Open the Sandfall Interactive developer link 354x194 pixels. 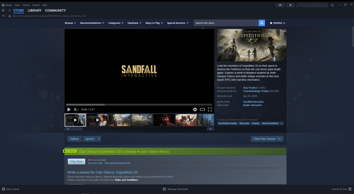[253, 102]
